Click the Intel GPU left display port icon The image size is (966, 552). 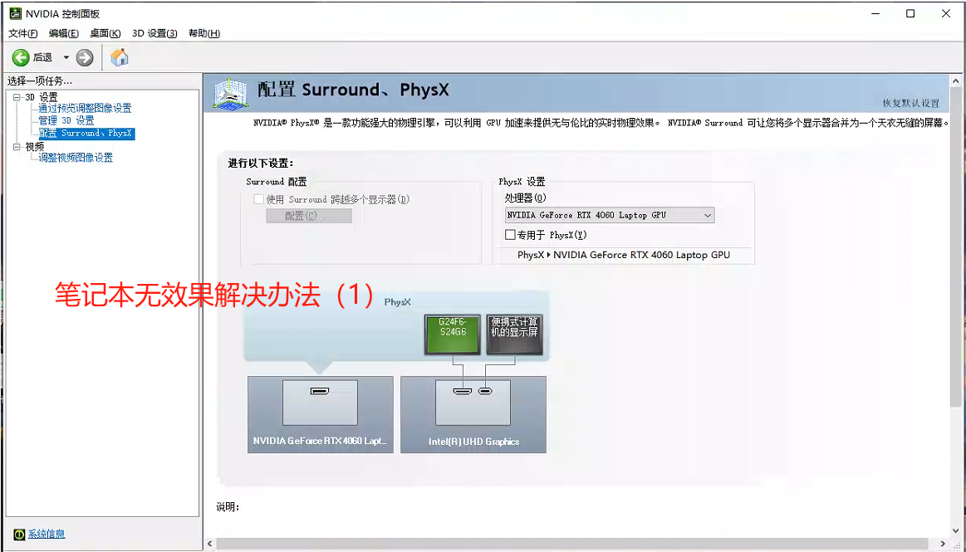463,392
